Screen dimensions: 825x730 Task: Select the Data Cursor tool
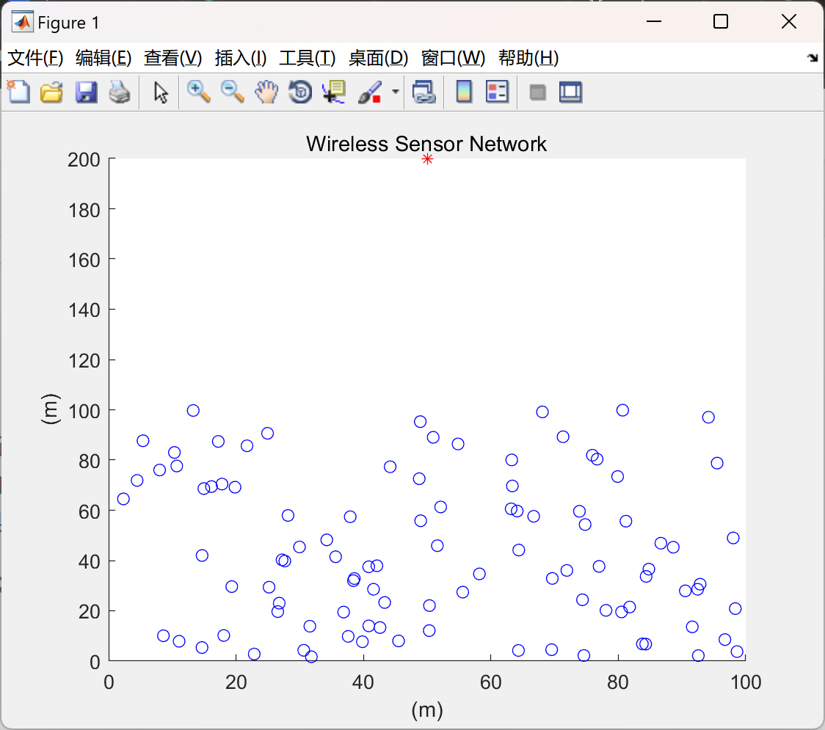tap(334, 92)
